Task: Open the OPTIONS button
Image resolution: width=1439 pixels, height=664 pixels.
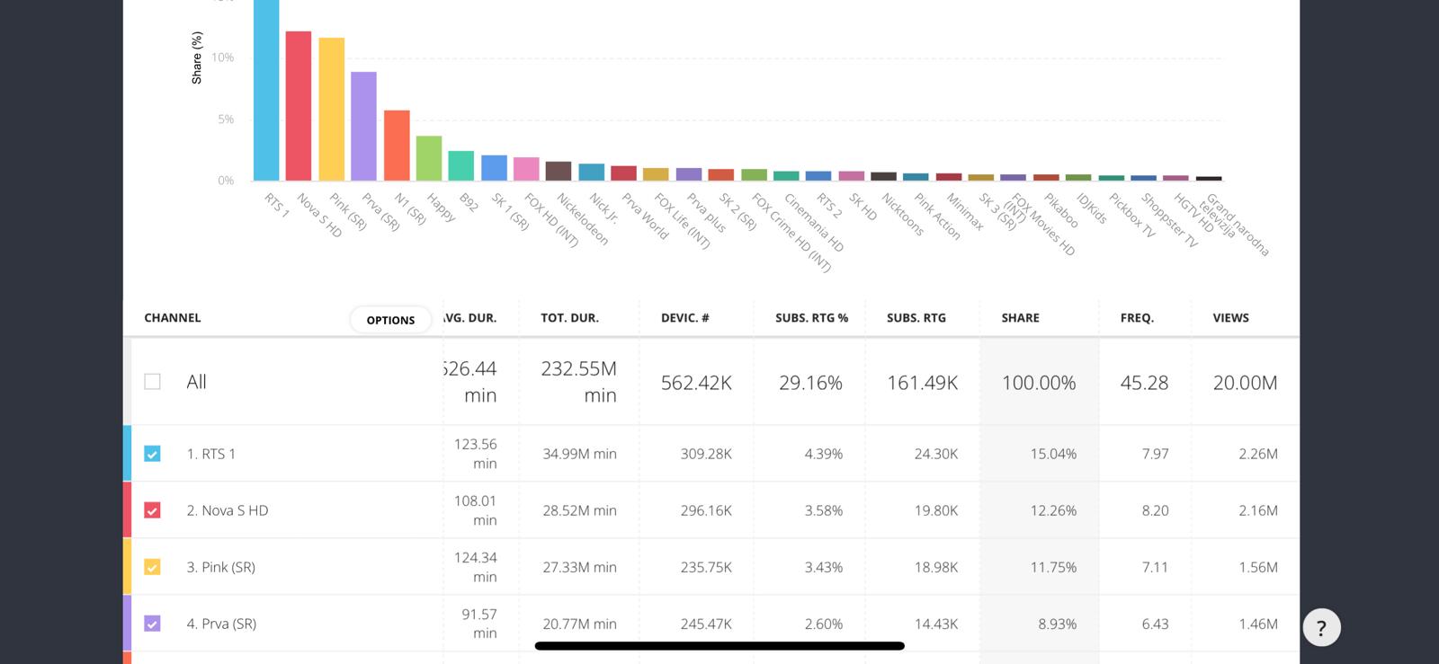Action: [x=390, y=320]
